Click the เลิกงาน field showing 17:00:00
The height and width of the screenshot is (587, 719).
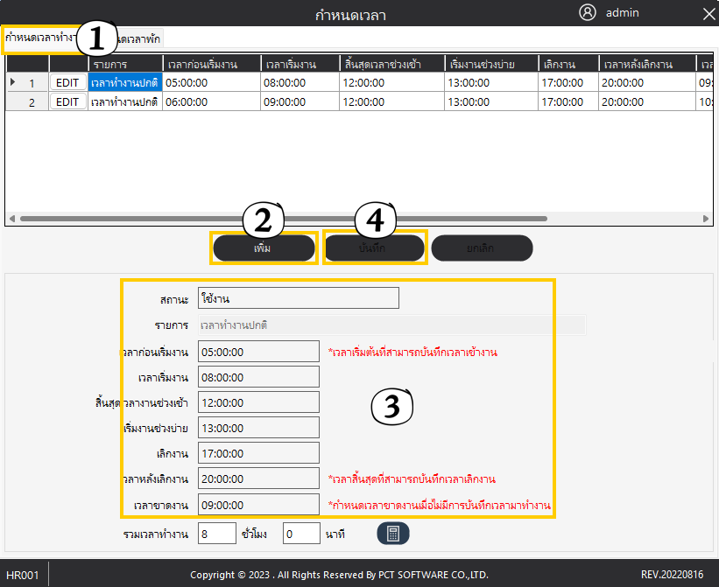coord(258,453)
